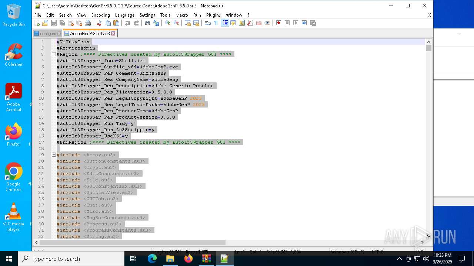The width and height of the screenshot is (474, 266).
Task: Click the Save All toolbar icon
Action: pyautogui.click(x=62, y=23)
